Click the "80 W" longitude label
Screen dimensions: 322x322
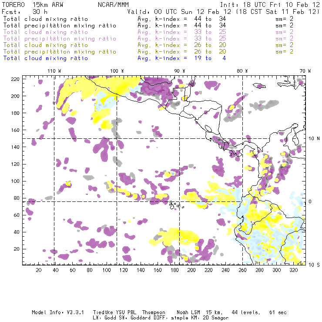[242, 71]
